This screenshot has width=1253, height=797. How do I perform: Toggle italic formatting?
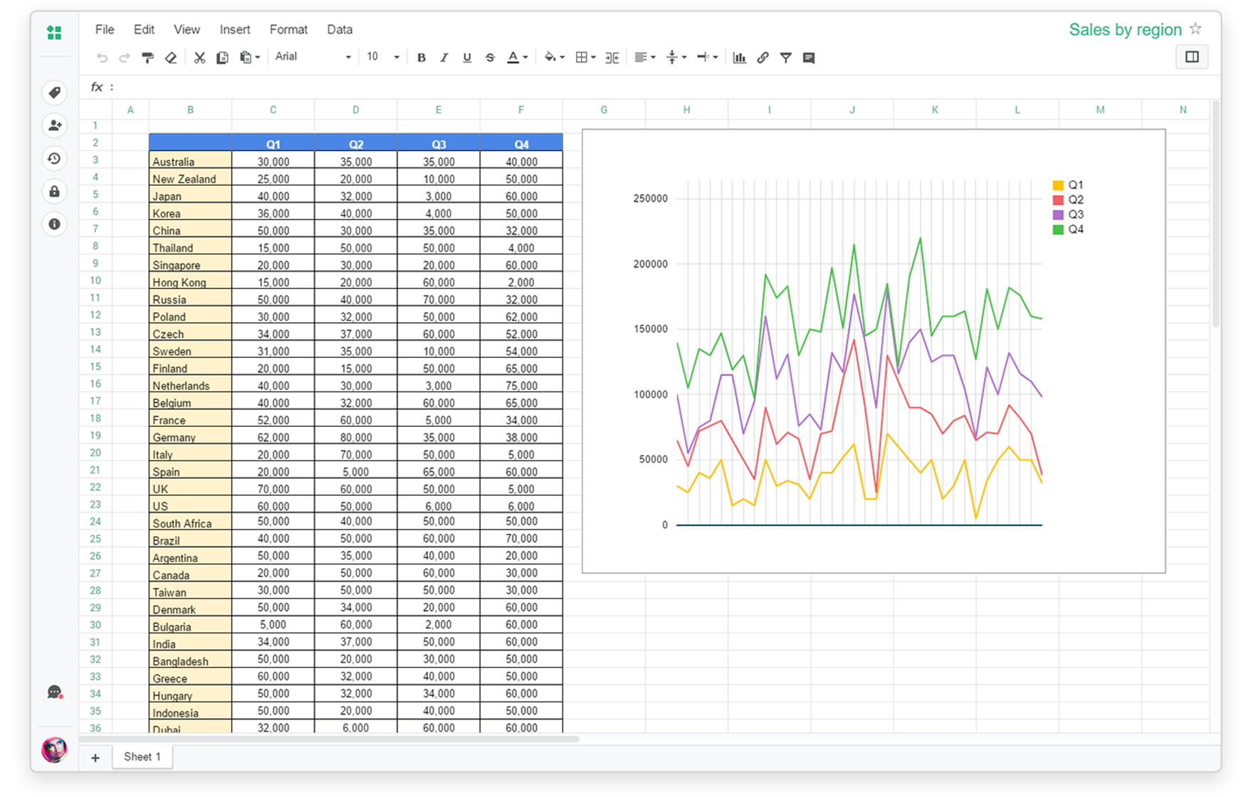pyautogui.click(x=444, y=58)
